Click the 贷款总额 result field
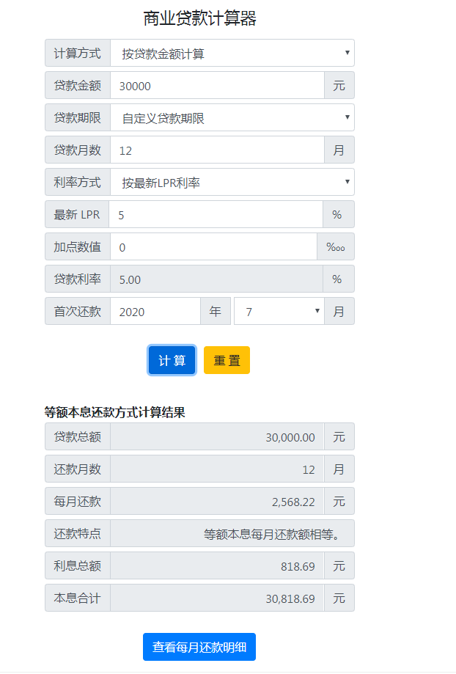 [x=217, y=437]
